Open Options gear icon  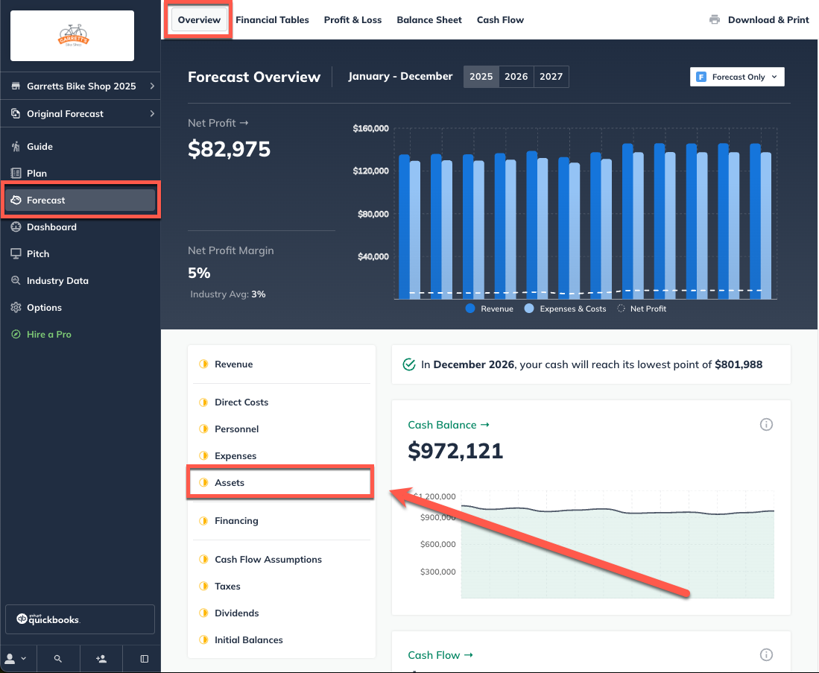(16, 308)
